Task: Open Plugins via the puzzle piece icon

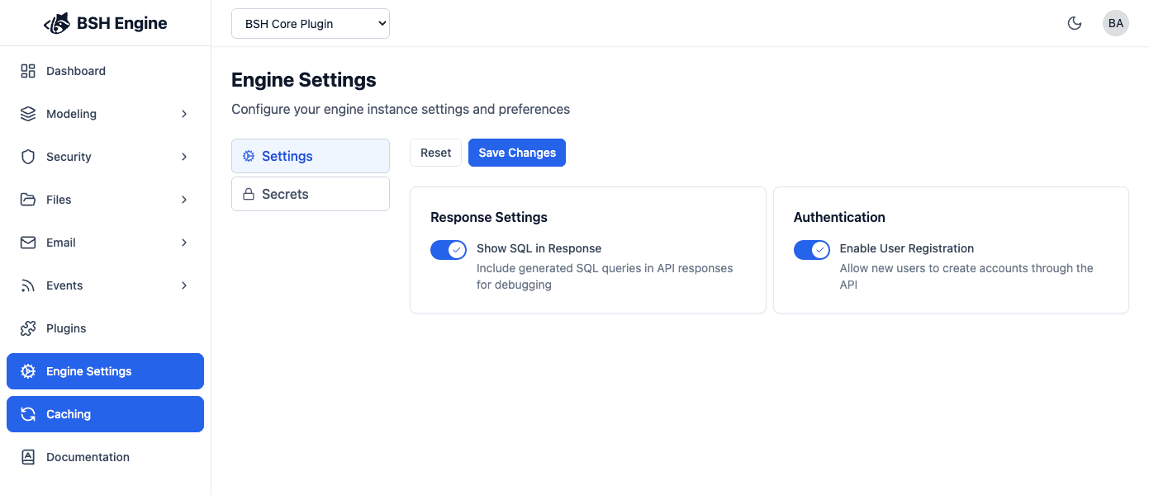Action: 27,328
